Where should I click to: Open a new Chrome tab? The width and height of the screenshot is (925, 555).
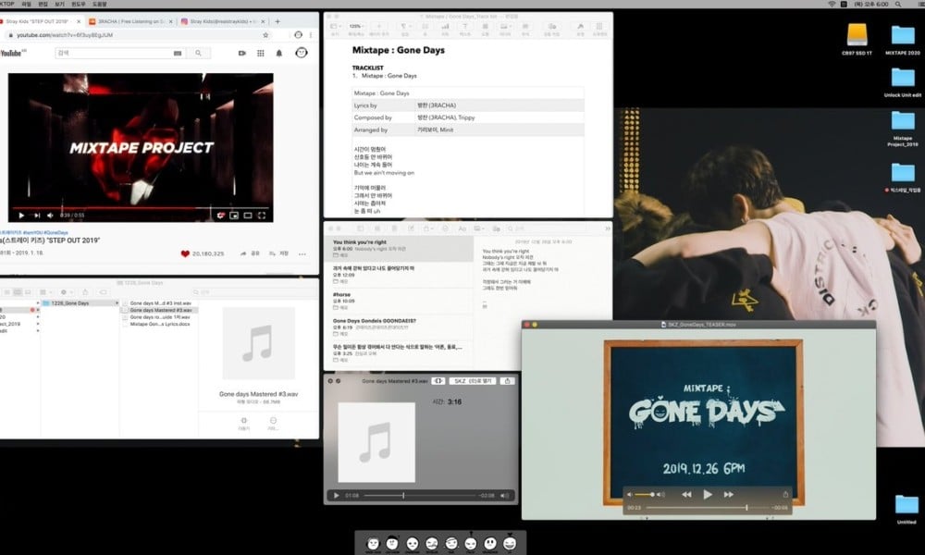pos(277,21)
